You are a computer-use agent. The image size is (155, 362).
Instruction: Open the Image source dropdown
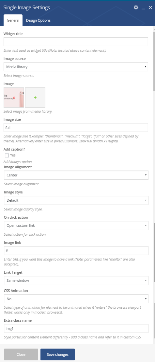click(76, 67)
